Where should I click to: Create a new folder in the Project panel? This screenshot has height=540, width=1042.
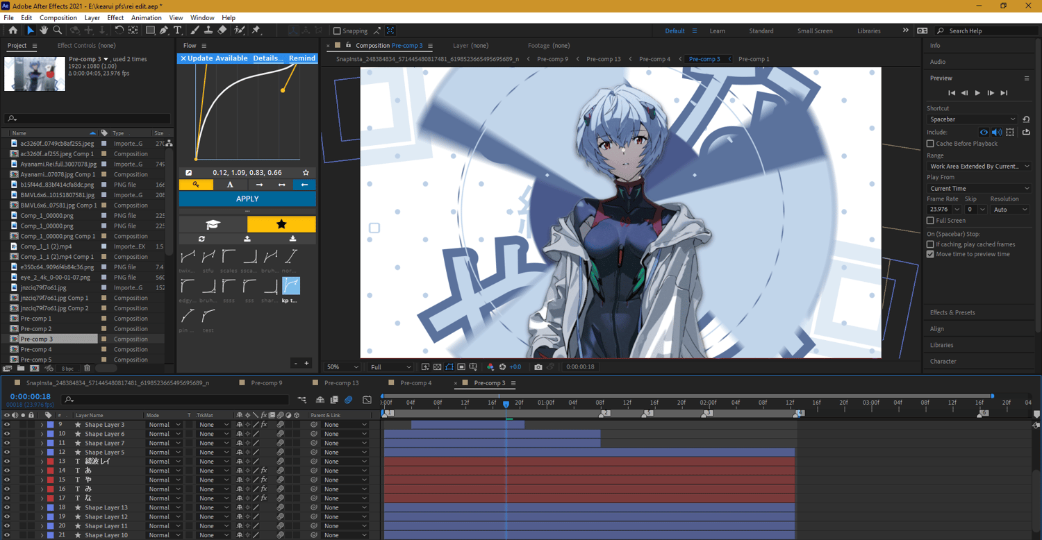(20, 369)
